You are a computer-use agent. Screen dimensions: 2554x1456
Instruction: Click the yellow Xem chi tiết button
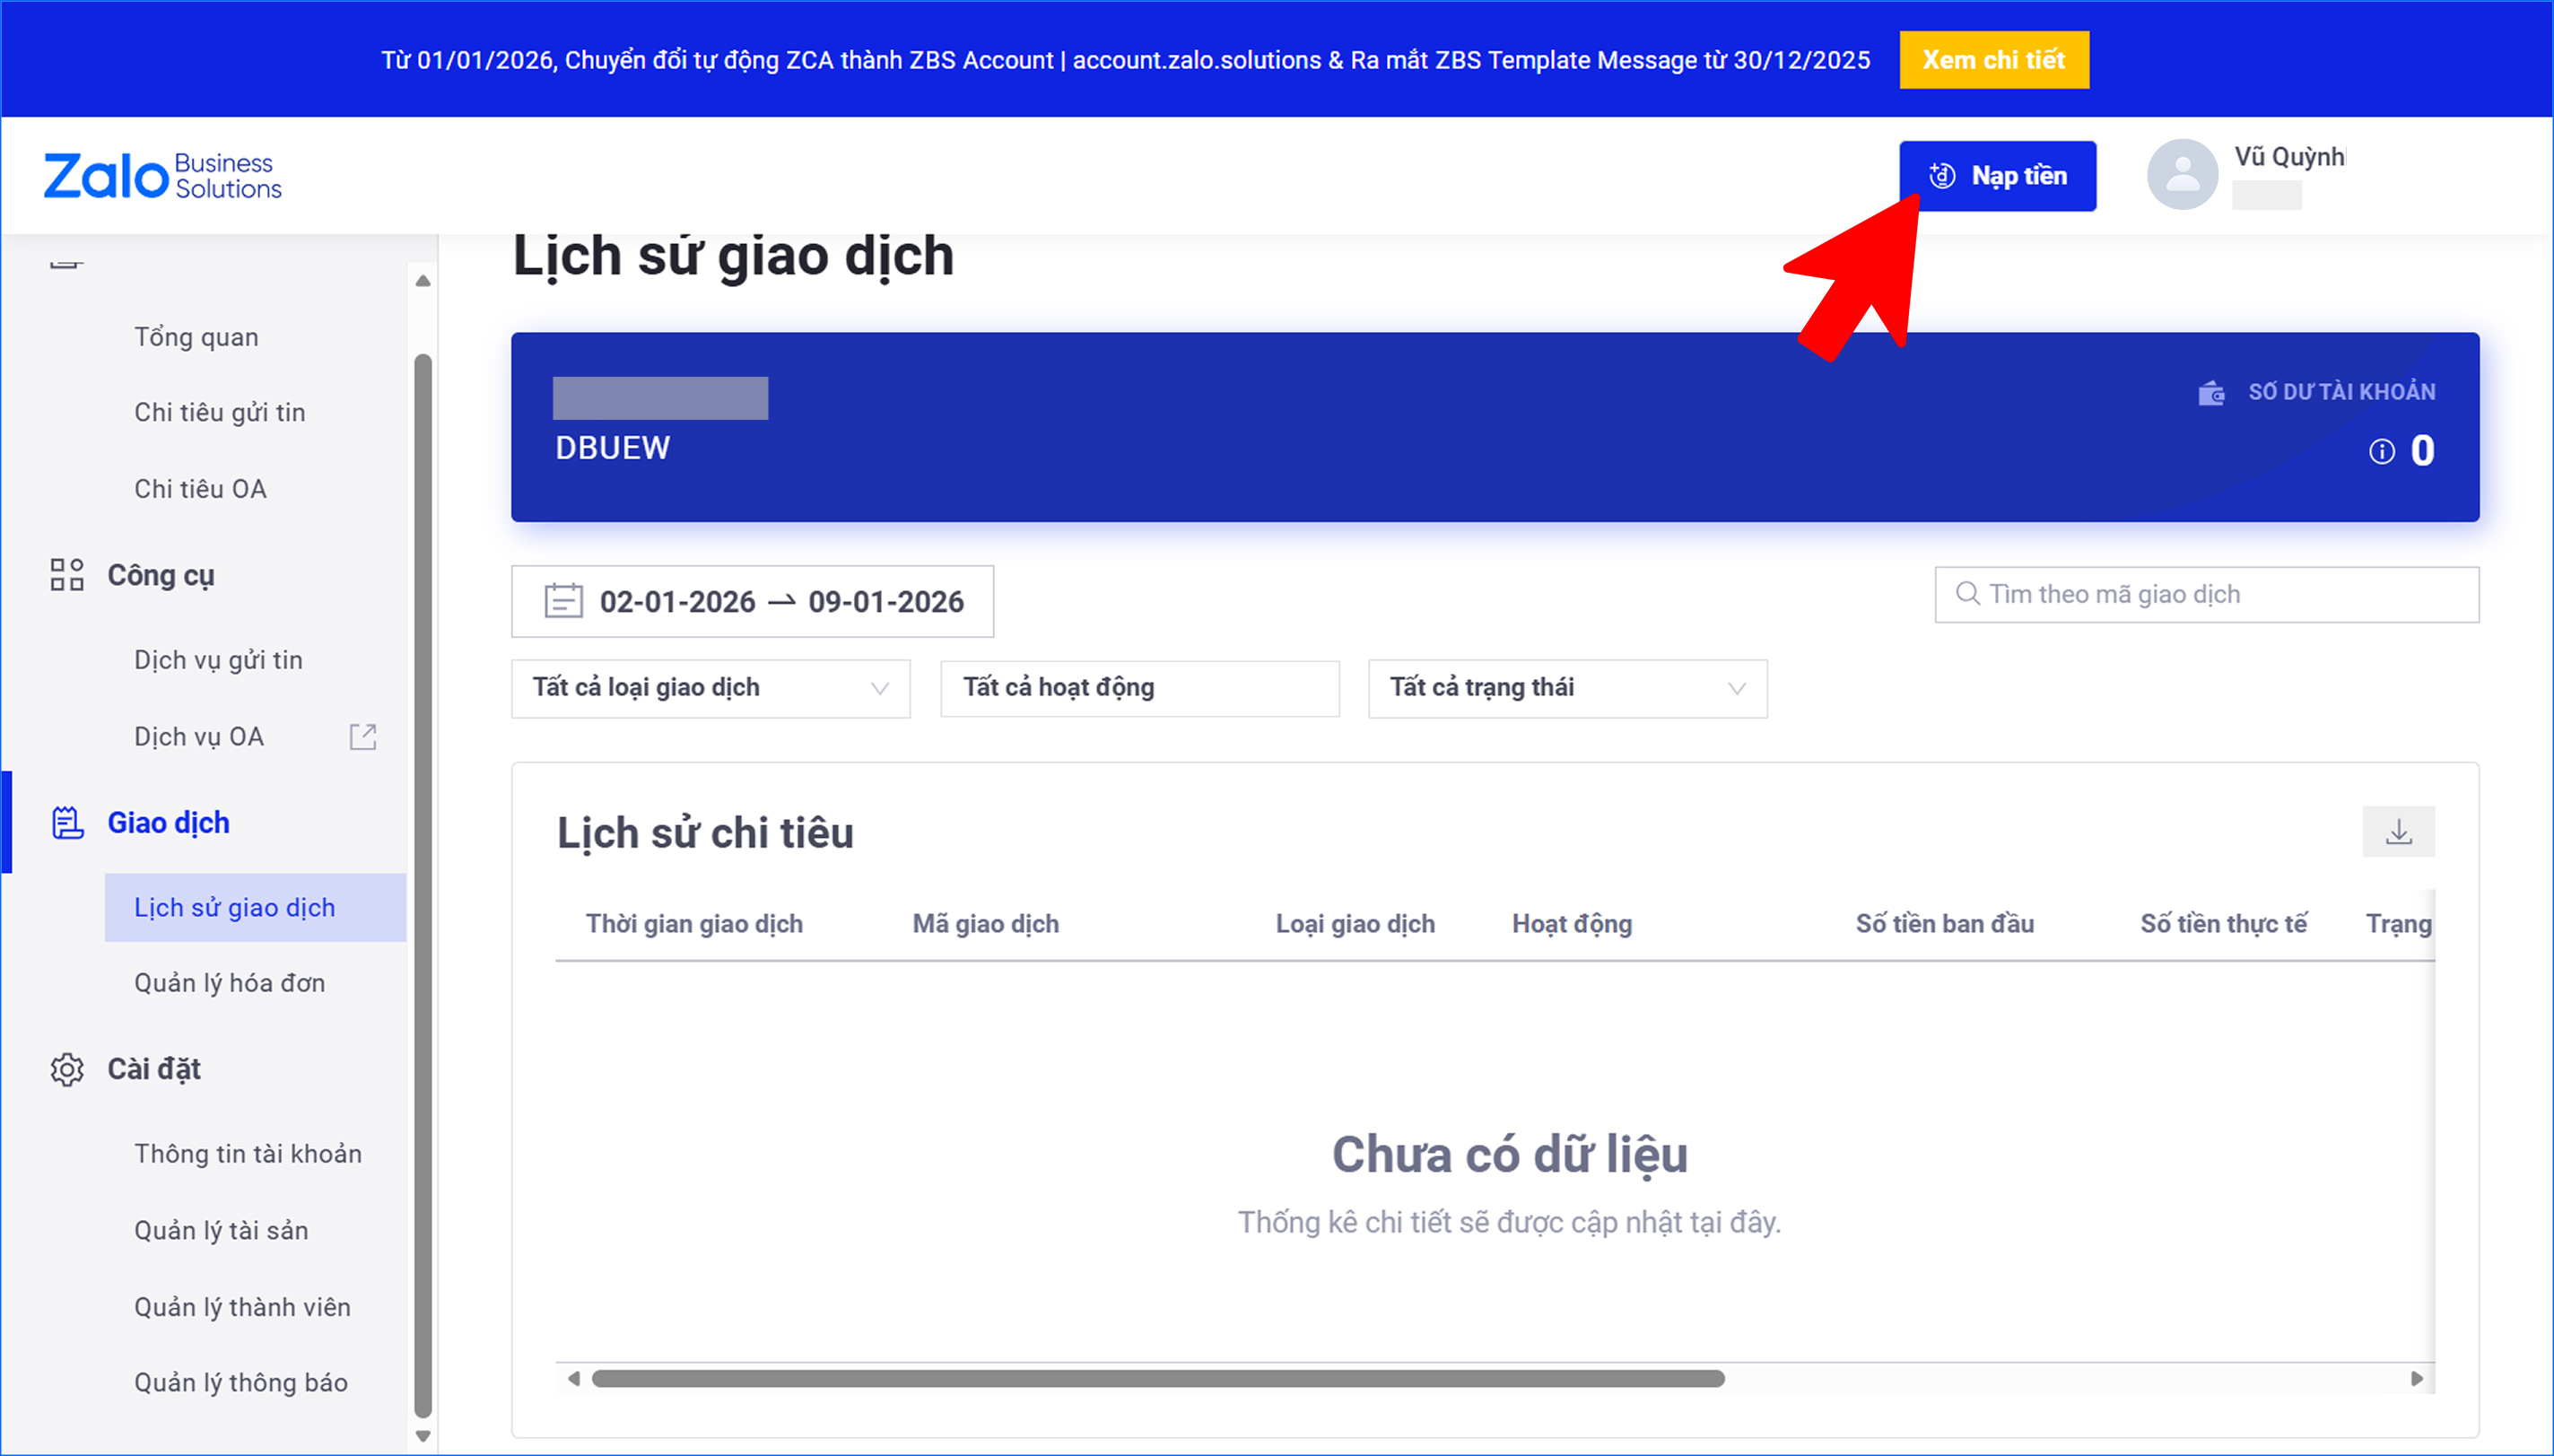pyautogui.click(x=1993, y=60)
